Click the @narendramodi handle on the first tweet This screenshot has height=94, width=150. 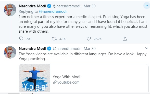pos(67,6)
